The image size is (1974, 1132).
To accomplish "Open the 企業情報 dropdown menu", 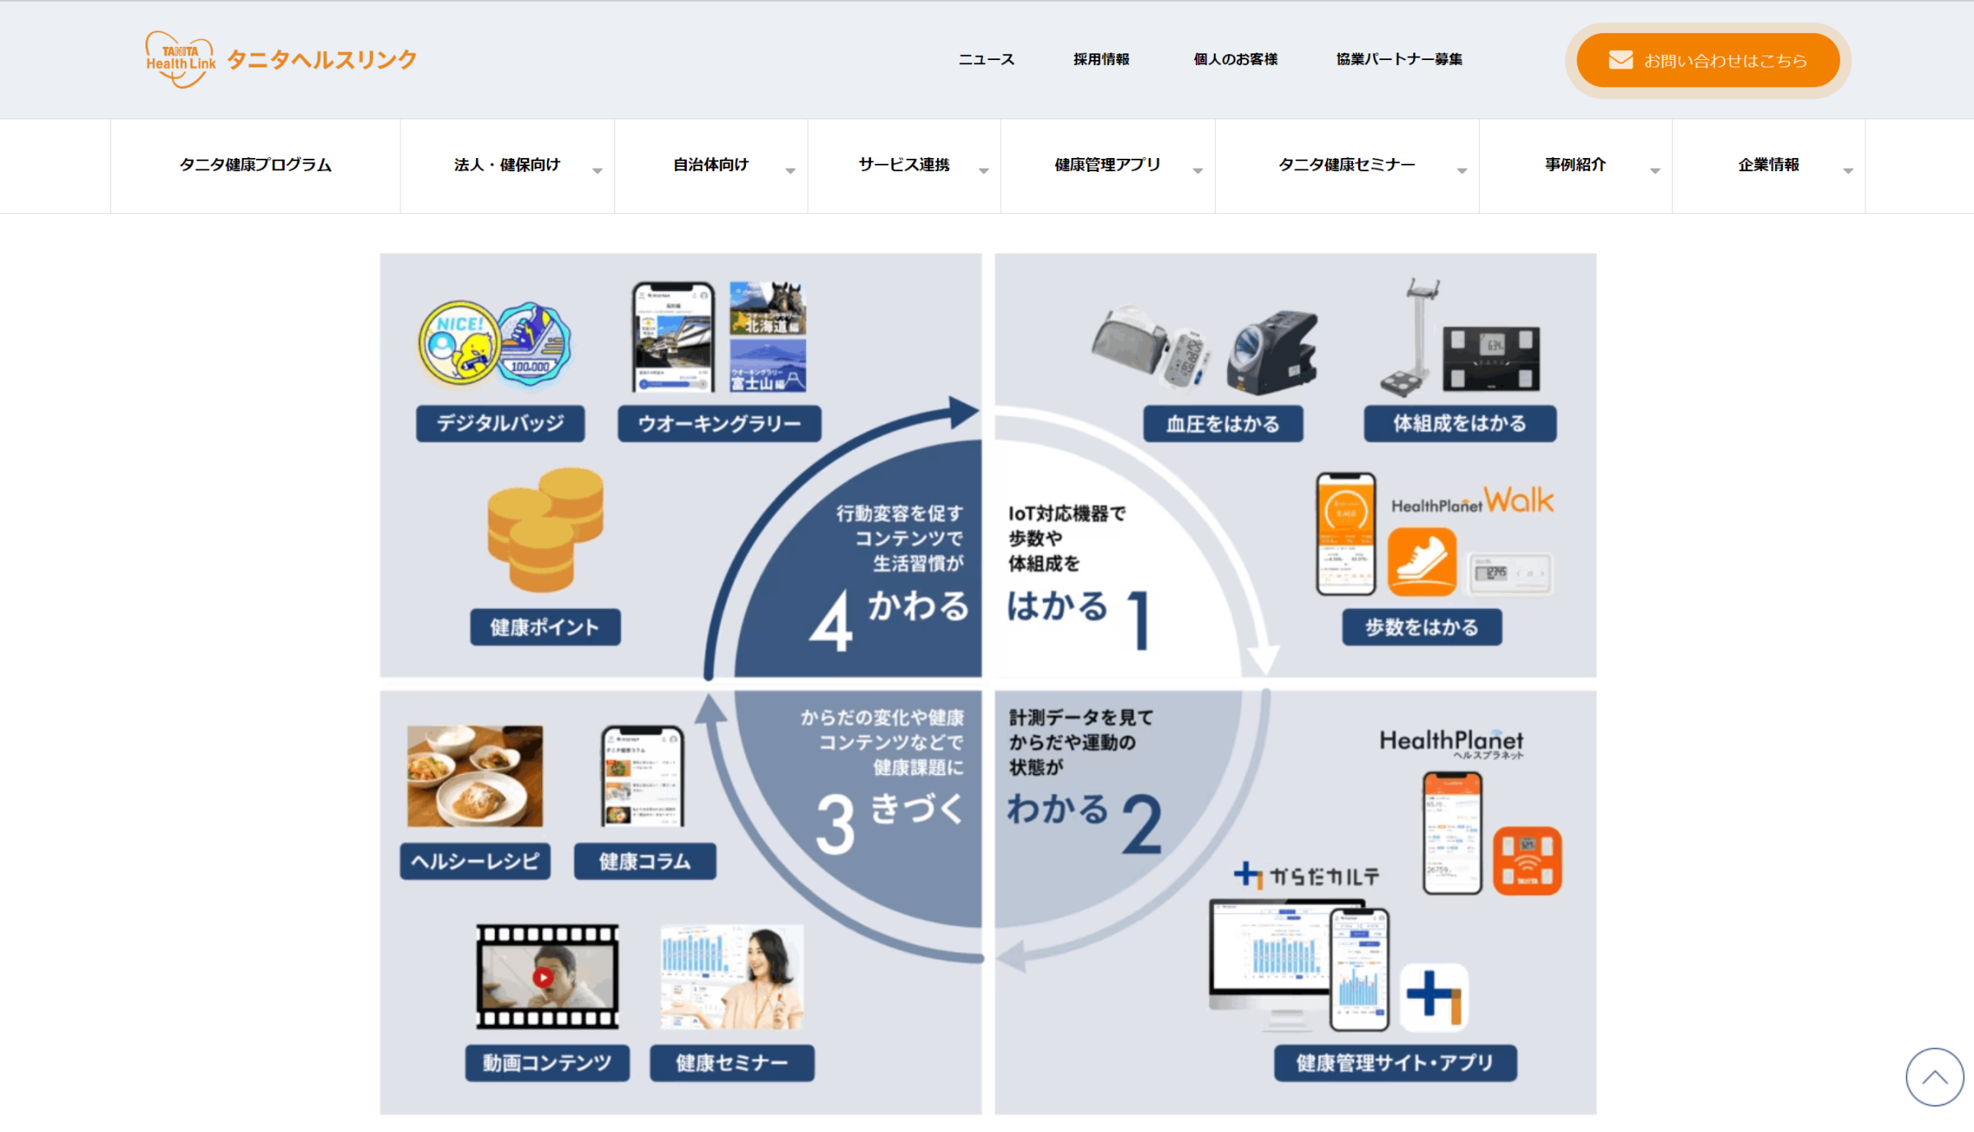I will point(1768,165).
